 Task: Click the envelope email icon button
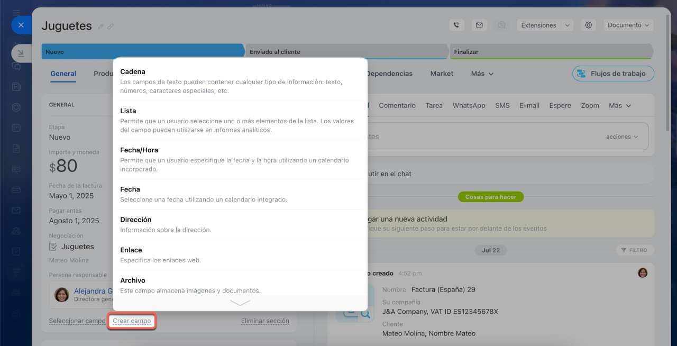(x=479, y=25)
